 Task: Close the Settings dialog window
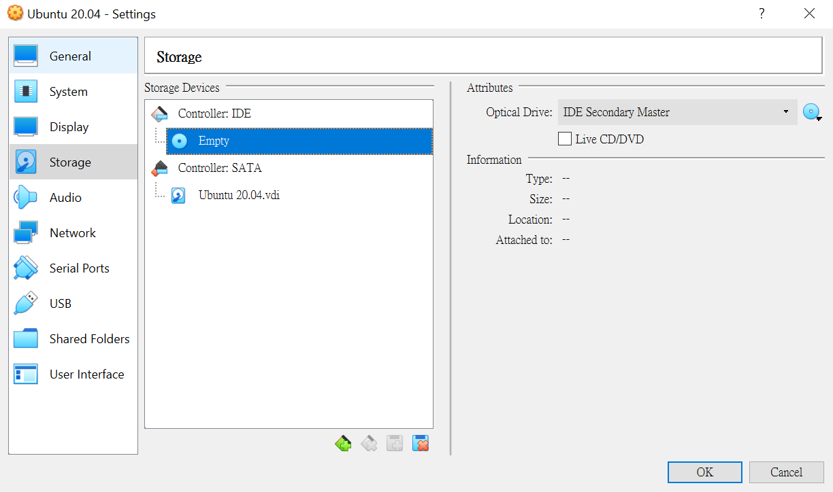[809, 14]
